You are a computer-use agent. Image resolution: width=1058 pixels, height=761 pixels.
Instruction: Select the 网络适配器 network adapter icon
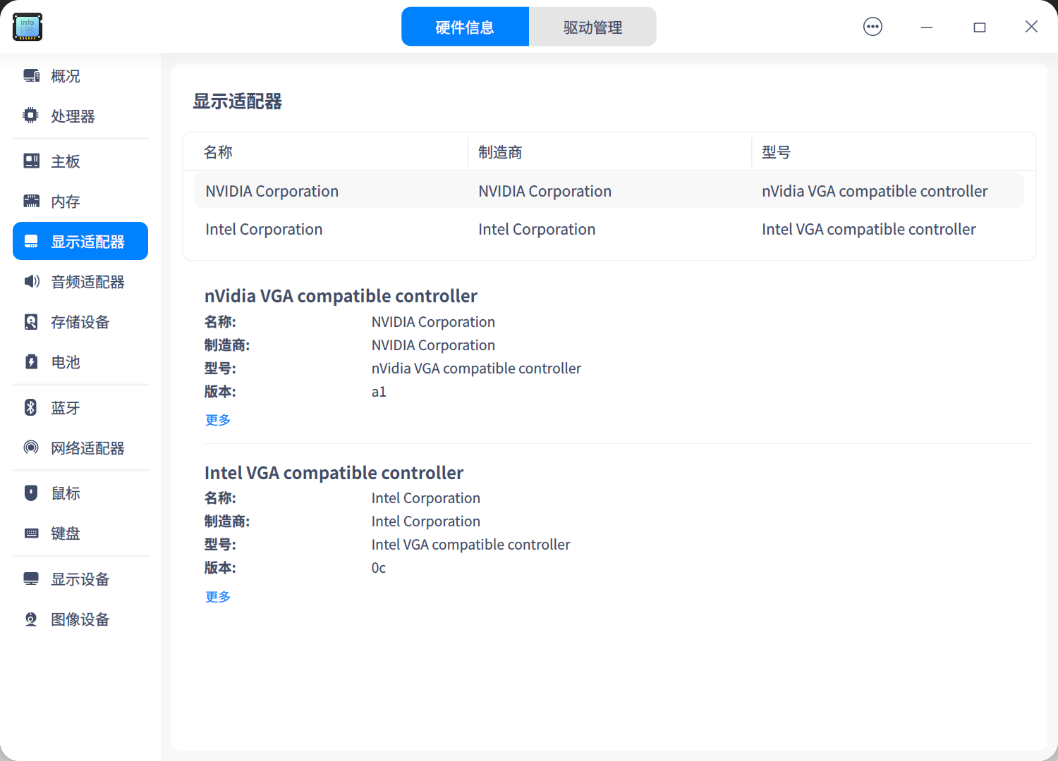click(x=31, y=447)
